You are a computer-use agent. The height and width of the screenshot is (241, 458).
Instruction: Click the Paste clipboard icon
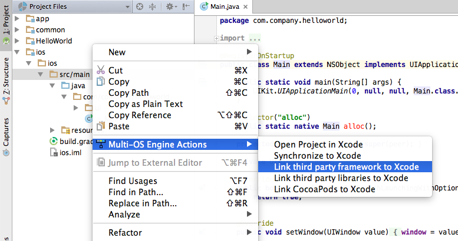(x=100, y=126)
